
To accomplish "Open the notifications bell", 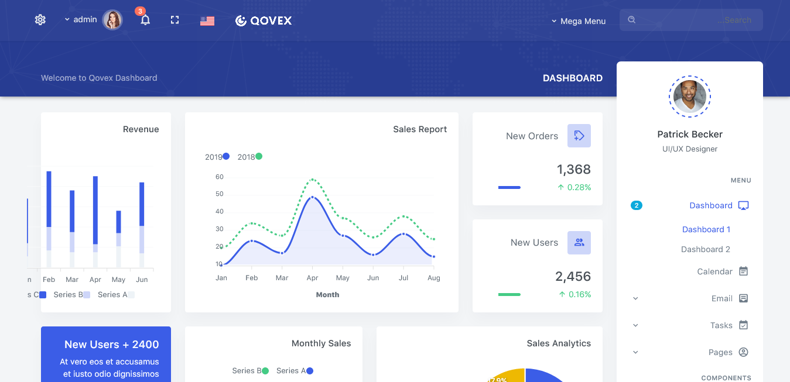I will point(145,20).
